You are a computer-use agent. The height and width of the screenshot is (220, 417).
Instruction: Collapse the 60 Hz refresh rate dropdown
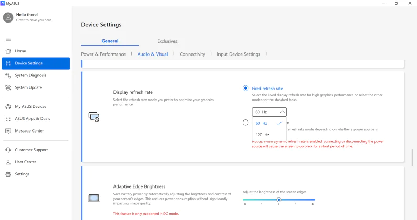269,112
